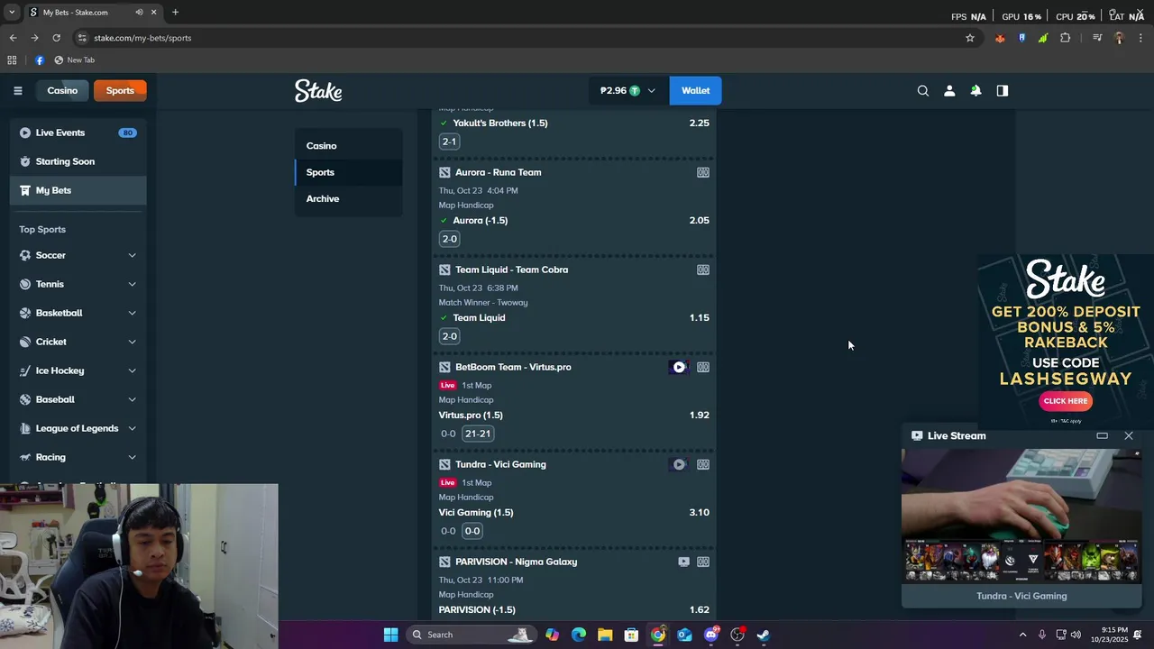Click the 21-21 live score badge

click(x=478, y=434)
